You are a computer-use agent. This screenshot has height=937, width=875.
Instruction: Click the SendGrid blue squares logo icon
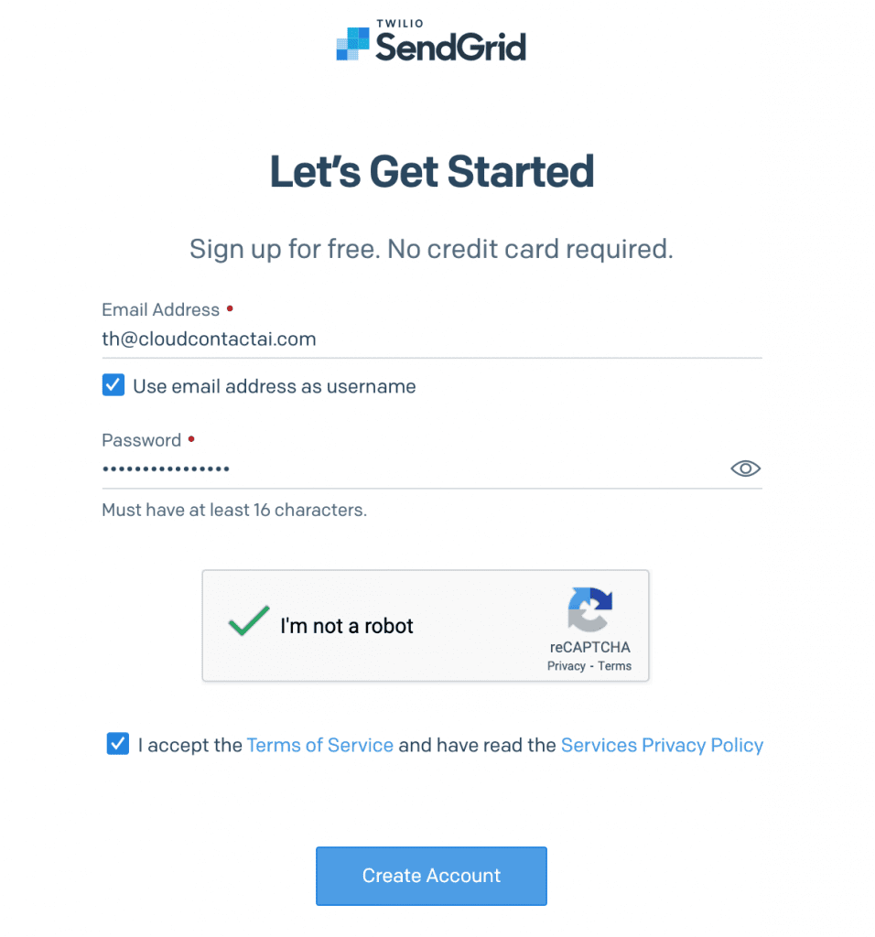[352, 43]
